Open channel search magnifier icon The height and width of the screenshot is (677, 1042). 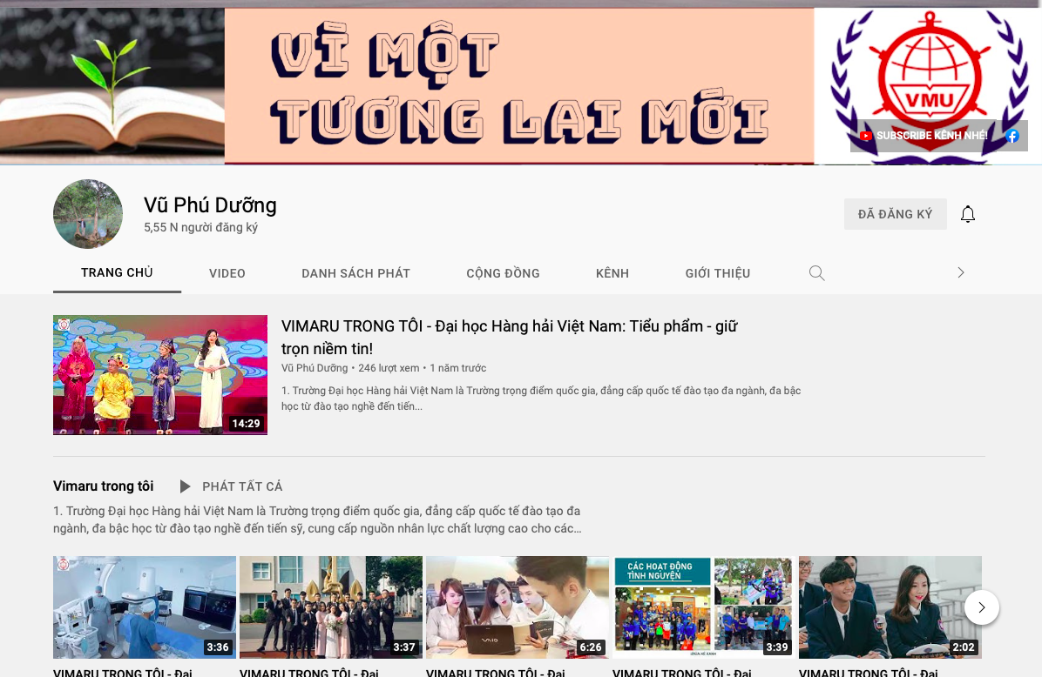816,272
